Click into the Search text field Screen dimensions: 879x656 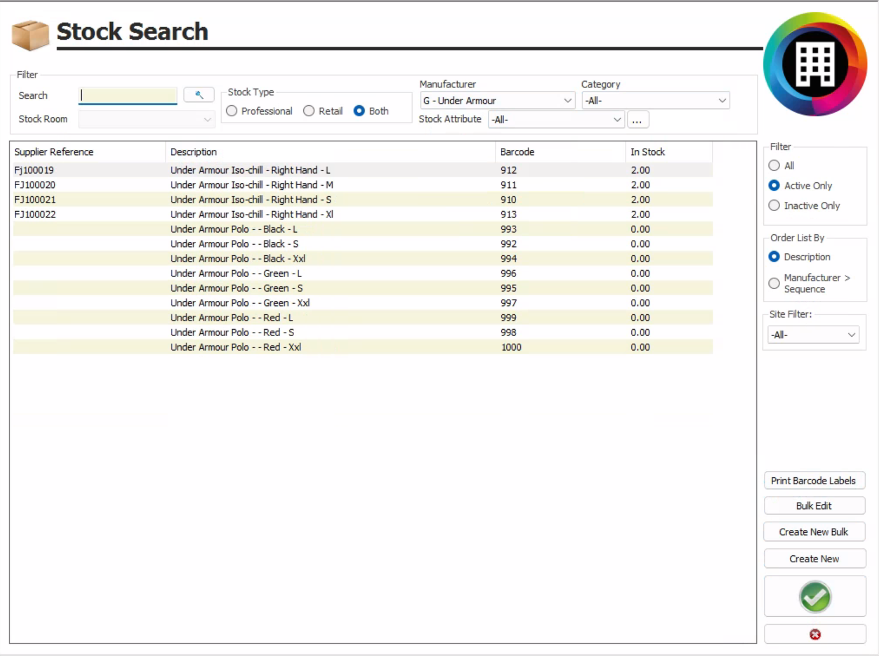pyautogui.click(x=128, y=95)
